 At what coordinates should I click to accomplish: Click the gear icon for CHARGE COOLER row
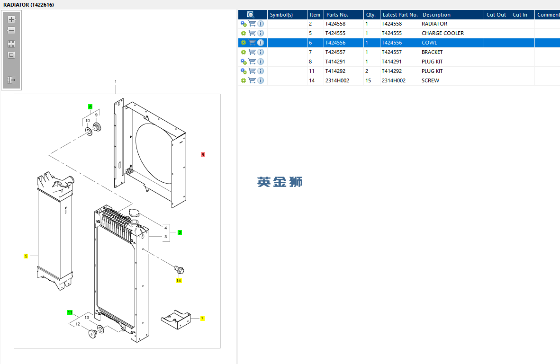pos(244,33)
